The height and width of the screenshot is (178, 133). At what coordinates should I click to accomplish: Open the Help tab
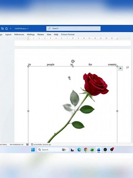[x=56, y=35]
